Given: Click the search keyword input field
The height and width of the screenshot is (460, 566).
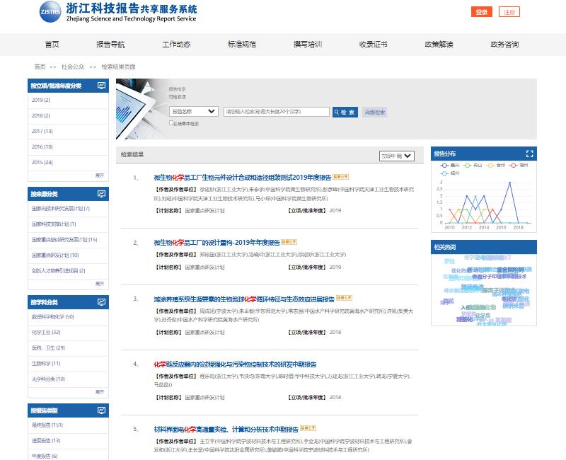Looking at the screenshot, I should (x=276, y=112).
